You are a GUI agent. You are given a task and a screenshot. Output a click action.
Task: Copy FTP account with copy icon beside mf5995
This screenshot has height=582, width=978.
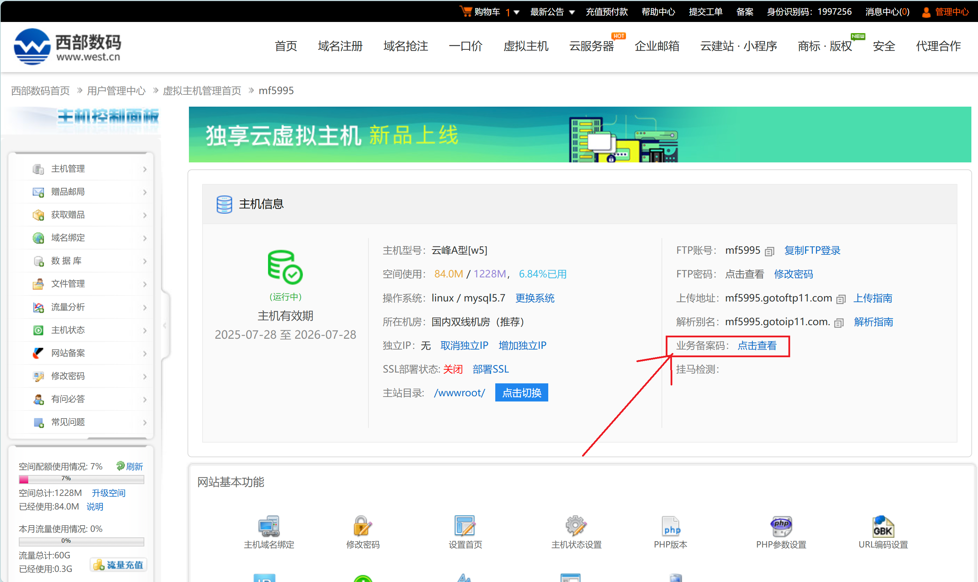pos(769,251)
